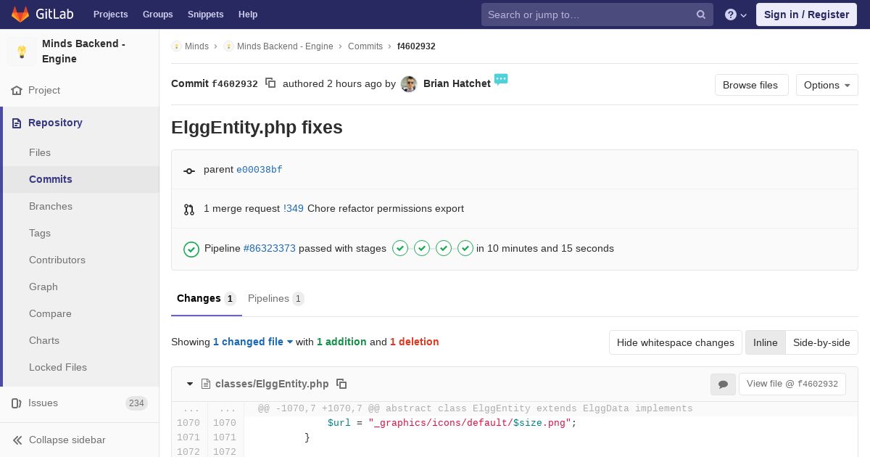Screen dimensions: 870x457
Task: Go to Branches in the sidebar
Action: (x=51, y=206)
